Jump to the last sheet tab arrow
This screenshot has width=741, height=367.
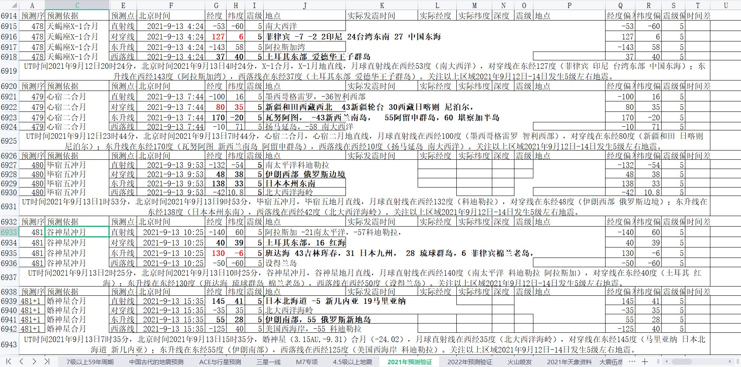click(47, 361)
